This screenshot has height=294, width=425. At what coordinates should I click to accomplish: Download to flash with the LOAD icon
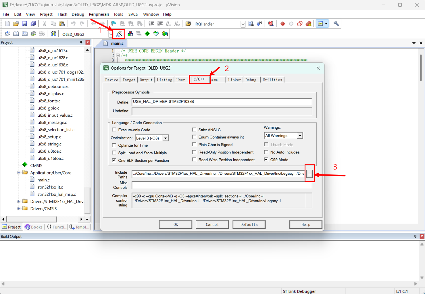click(53, 34)
